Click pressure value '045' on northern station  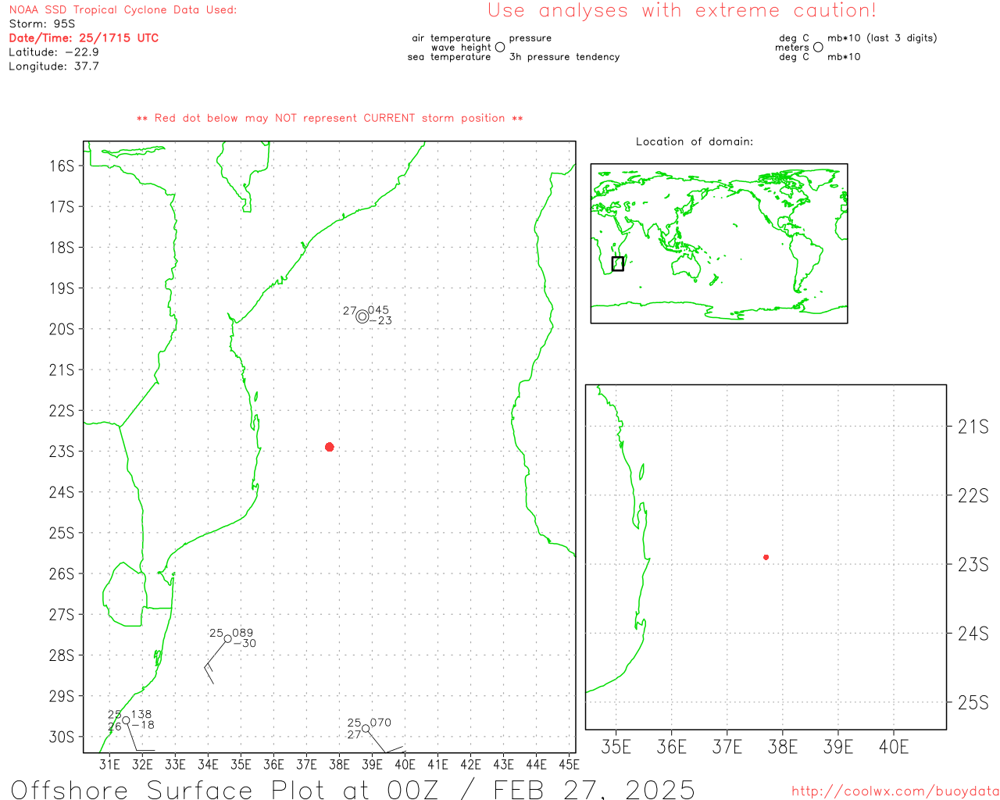pos(378,310)
